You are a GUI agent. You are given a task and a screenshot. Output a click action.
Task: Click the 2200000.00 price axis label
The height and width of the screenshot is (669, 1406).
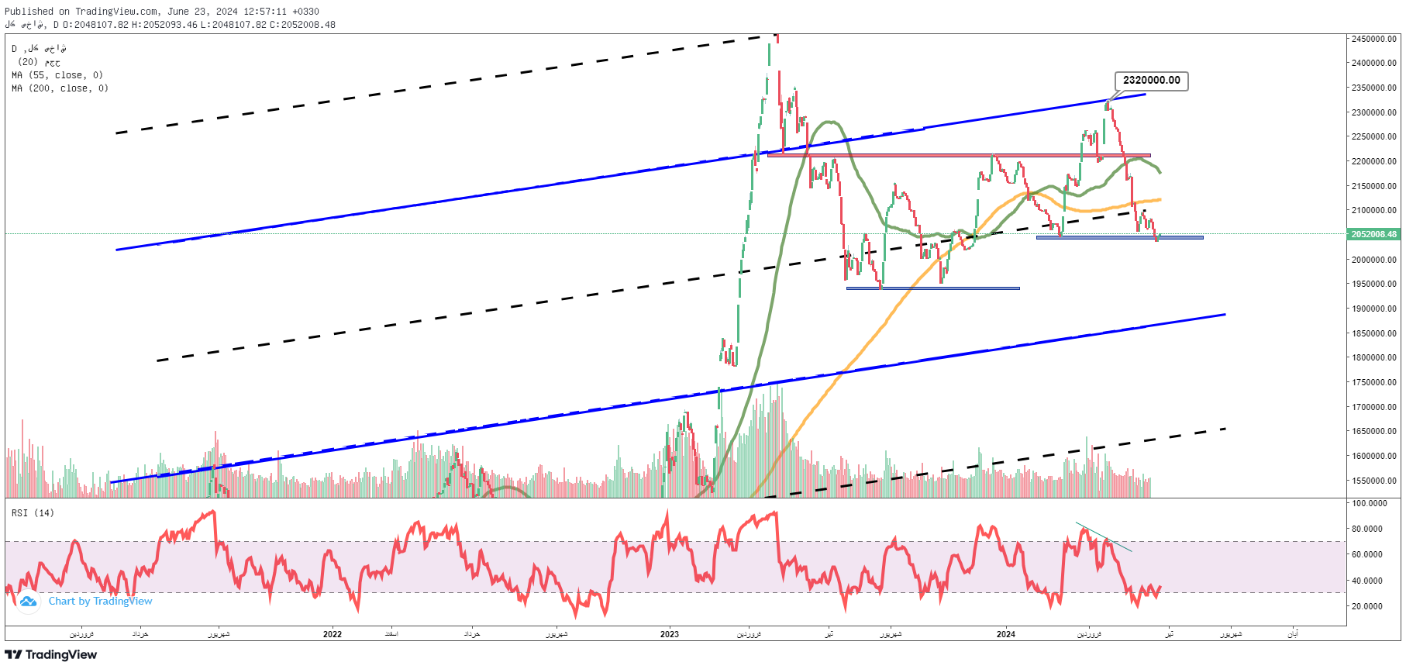[1374, 161]
